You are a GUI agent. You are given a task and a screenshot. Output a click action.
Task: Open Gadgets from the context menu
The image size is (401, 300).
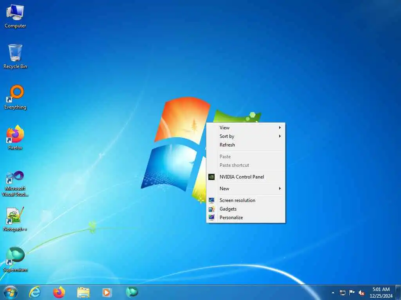tap(246, 209)
